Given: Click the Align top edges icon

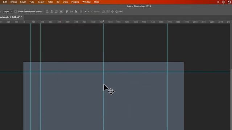Looking at the screenshot, I should point(67,12).
